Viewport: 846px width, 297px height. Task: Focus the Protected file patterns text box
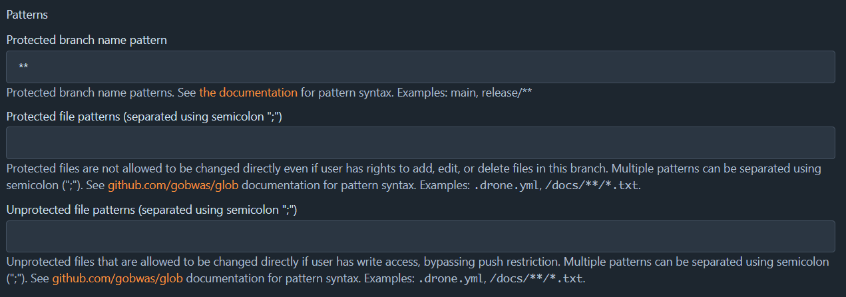(421, 143)
